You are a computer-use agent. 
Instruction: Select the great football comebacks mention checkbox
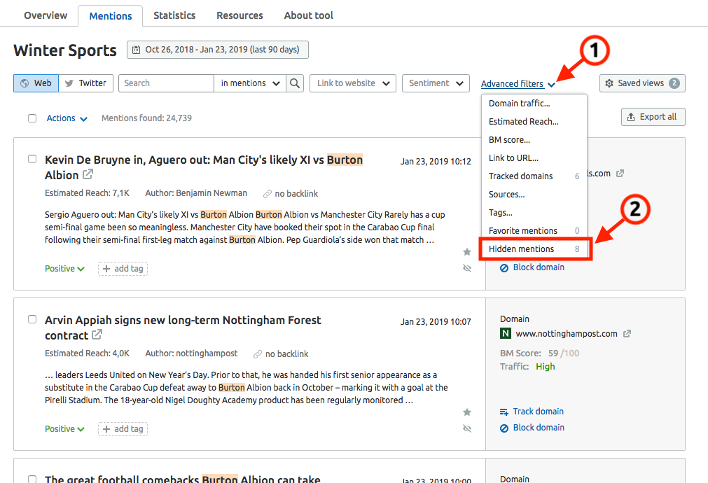pos(32,479)
